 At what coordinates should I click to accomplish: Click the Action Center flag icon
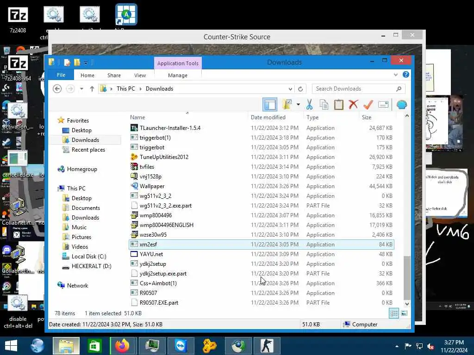(408, 346)
